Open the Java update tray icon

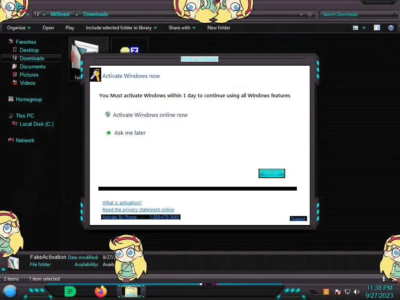326,291
